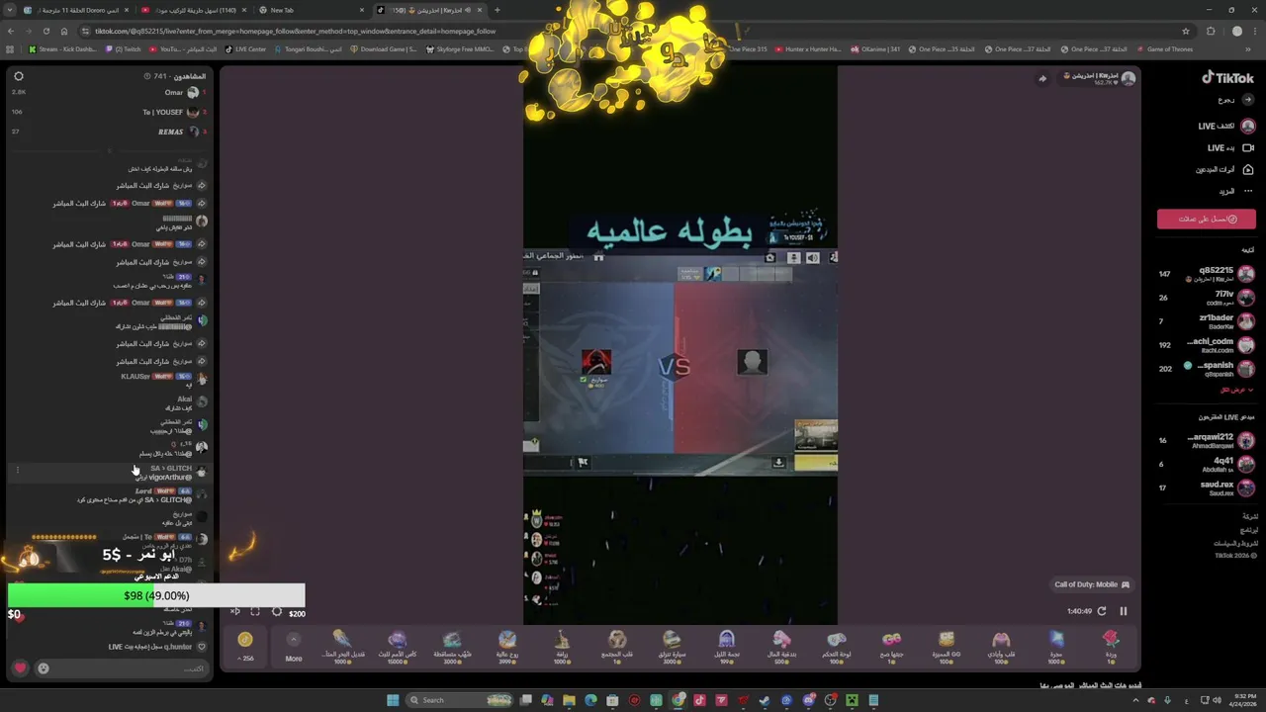Viewport: 1266px width, 712px height.
Task: Send the game controller gift
Action: pos(837,646)
